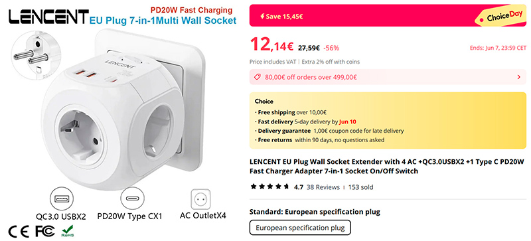531x241 pixels.
Task: Click the FCC certification logo
Action: point(44,231)
